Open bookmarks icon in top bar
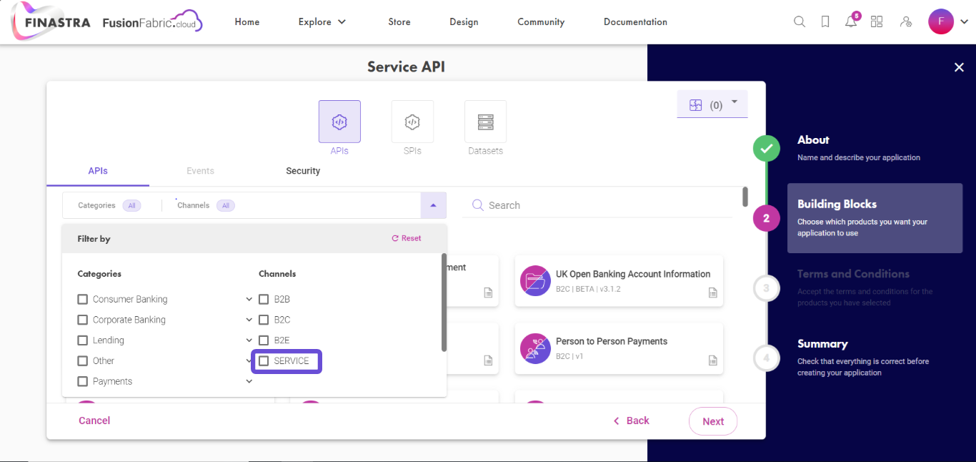 pos(825,21)
